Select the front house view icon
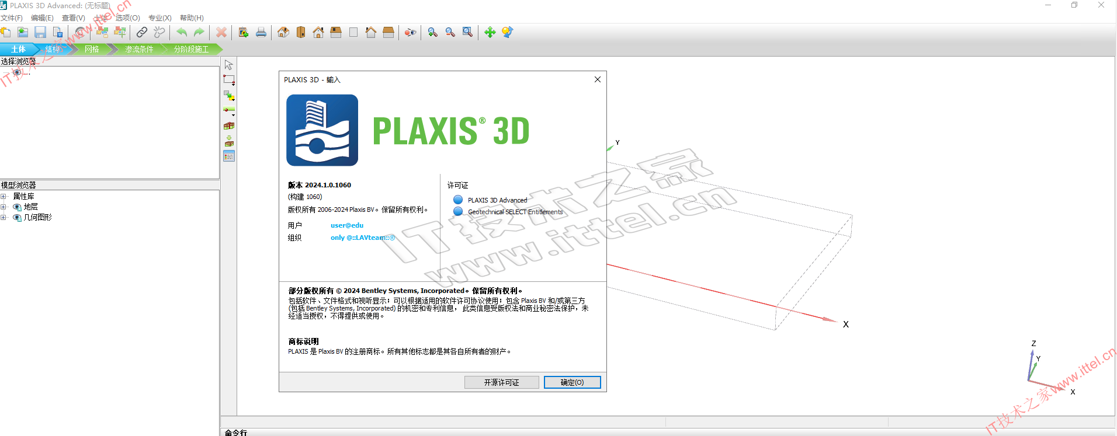This screenshot has height=436, width=1117. [318, 32]
